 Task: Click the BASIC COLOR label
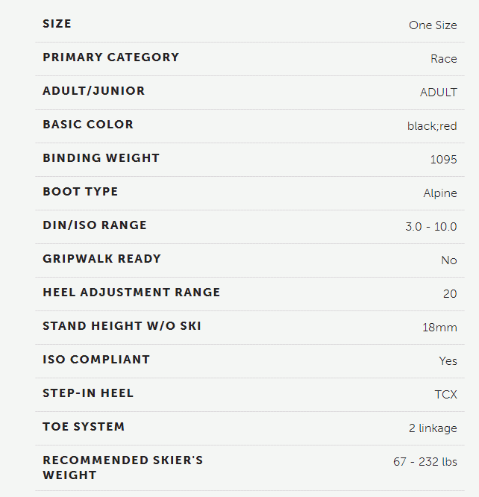pyautogui.click(x=88, y=125)
